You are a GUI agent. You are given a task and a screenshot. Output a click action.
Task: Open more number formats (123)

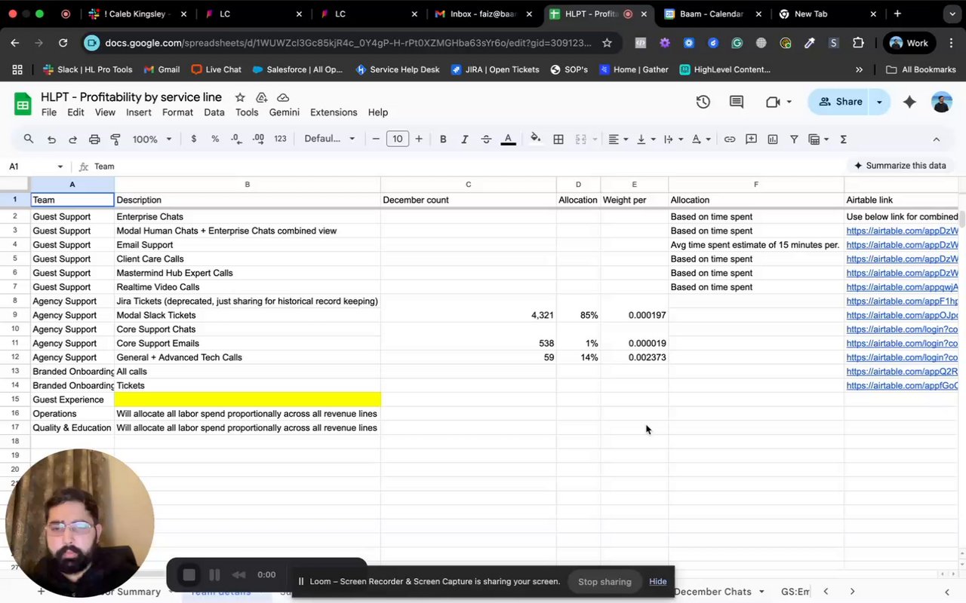(x=280, y=139)
